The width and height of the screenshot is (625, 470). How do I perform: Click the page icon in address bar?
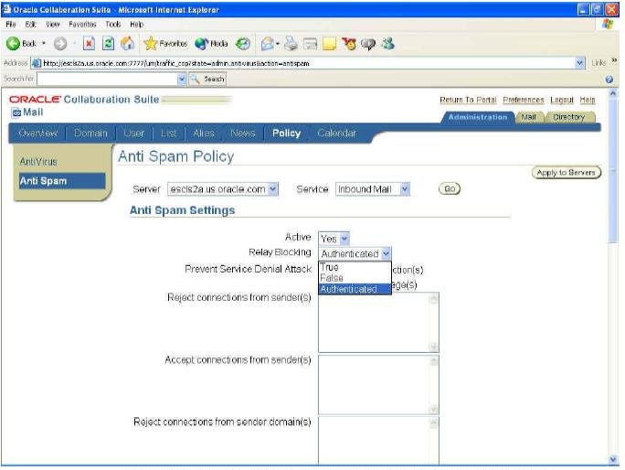(x=37, y=63)
